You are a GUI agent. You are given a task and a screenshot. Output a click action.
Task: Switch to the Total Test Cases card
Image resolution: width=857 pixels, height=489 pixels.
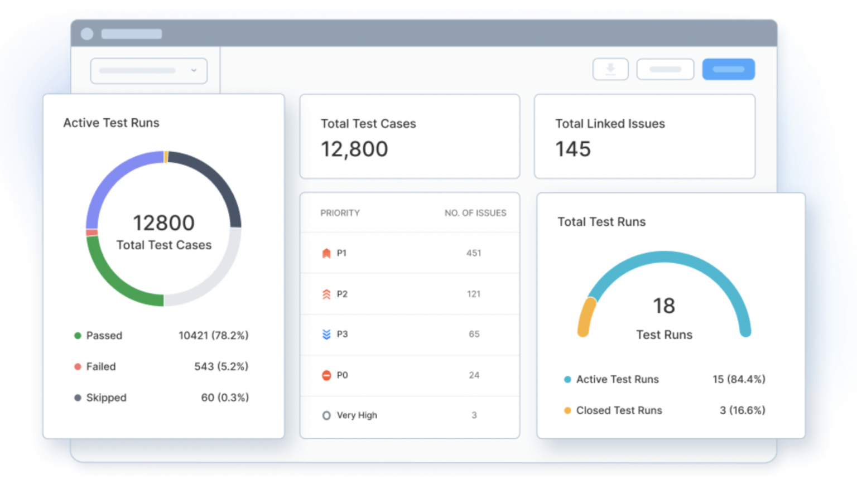pos(410,137)
